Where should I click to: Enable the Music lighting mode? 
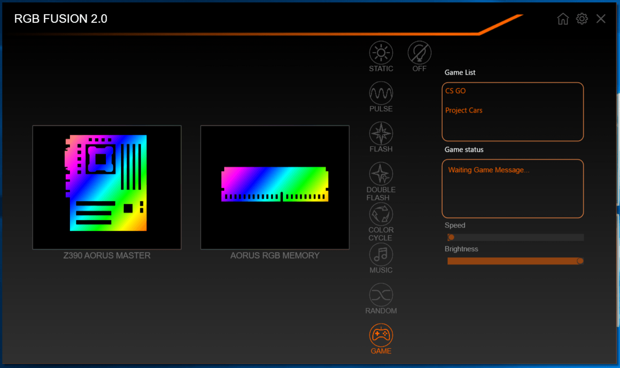[381, 254]
